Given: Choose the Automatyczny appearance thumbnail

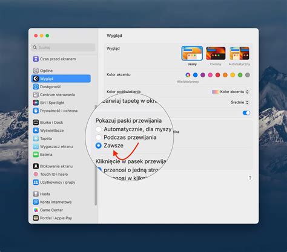Looking at the screenshot, I should click(239, 53).
